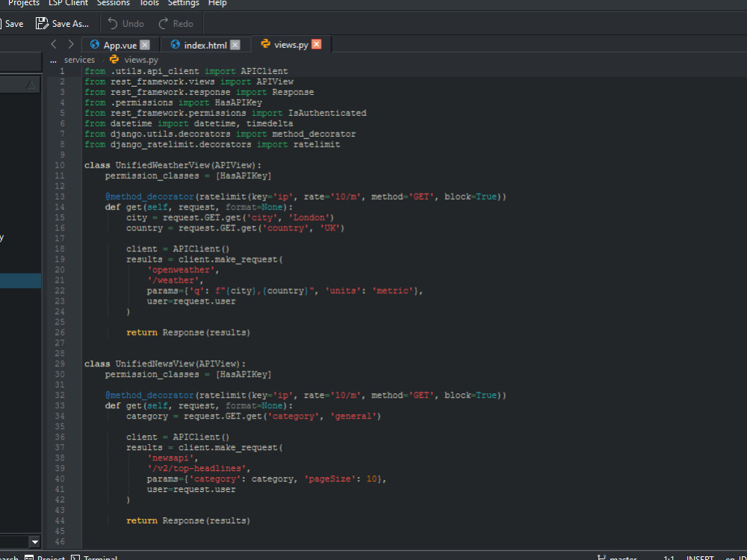This screenshot has width=747, height=560.
Task: Close the views.py tab
Action: click(x=316, y=44)
